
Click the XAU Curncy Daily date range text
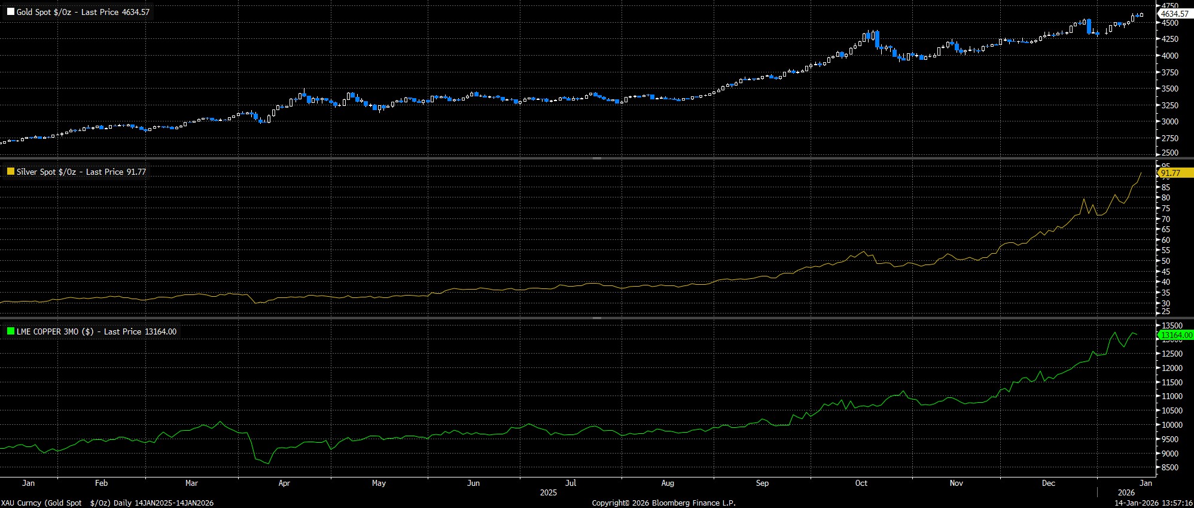108,503
